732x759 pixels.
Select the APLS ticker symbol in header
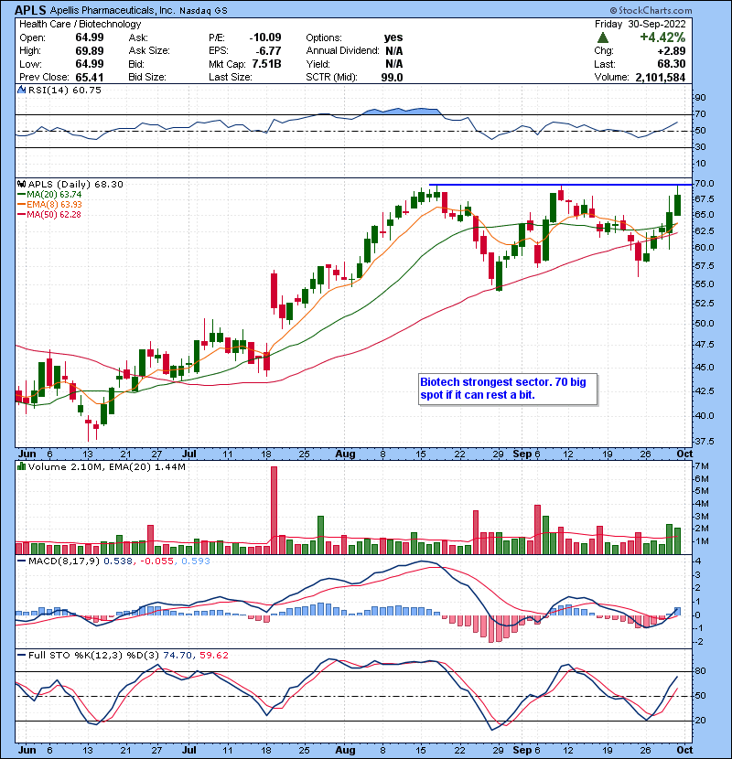[30, 10]
